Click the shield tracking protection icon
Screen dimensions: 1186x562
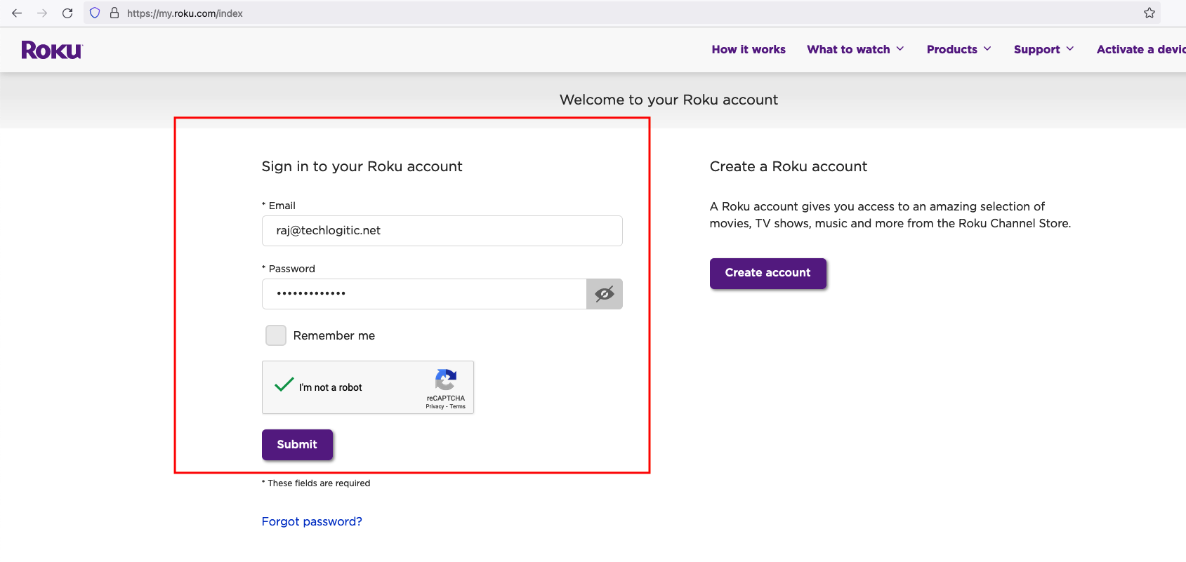coord(95,13)
